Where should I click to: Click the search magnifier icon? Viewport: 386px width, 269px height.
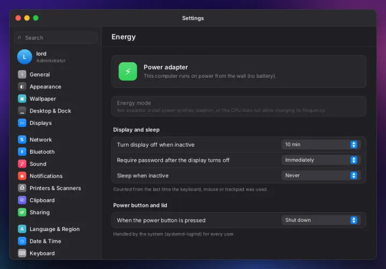(x=19, y=38)
